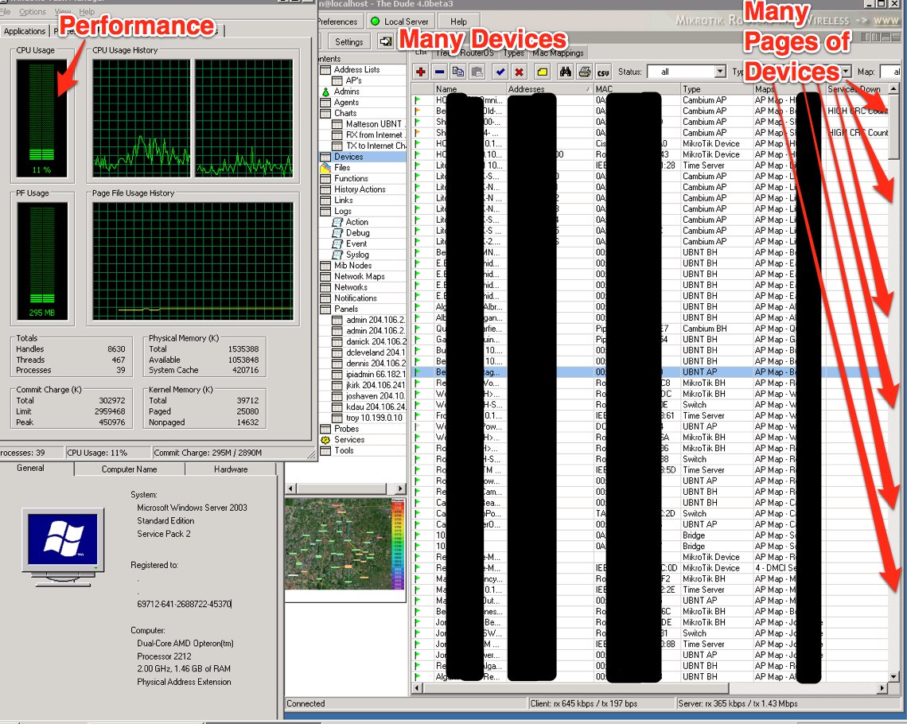
Task: Sort devices by the MAC column header
Action: [636, 89]
